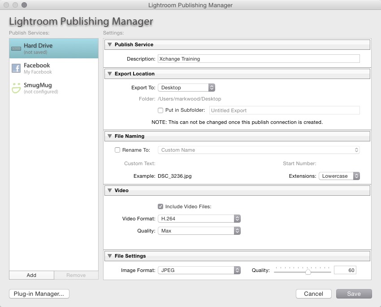Select the SmugMug publish service

click(x=54, y=88)
